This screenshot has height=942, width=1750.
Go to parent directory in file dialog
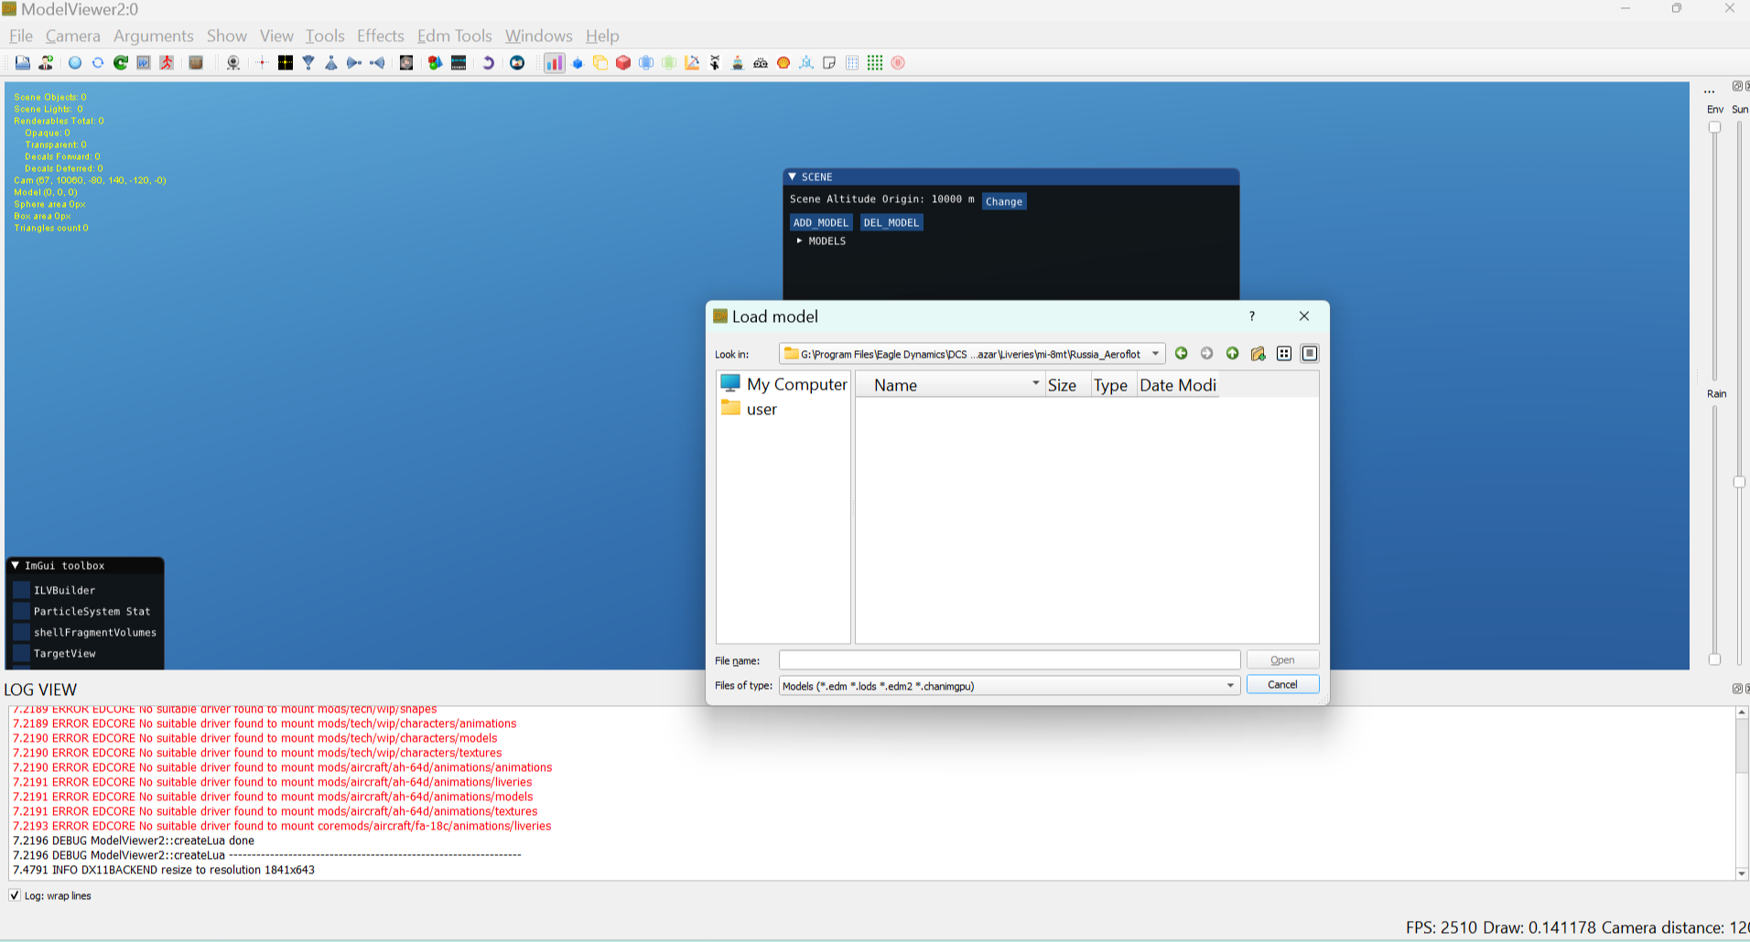pyautogui.click(x=1232, y=354)
